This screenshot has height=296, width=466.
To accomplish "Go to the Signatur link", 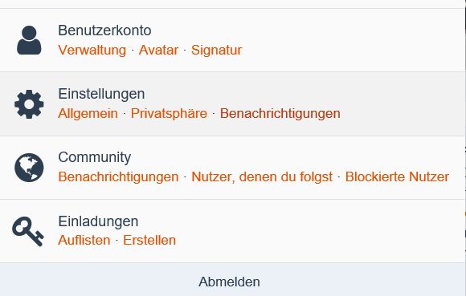I will 217,50.
